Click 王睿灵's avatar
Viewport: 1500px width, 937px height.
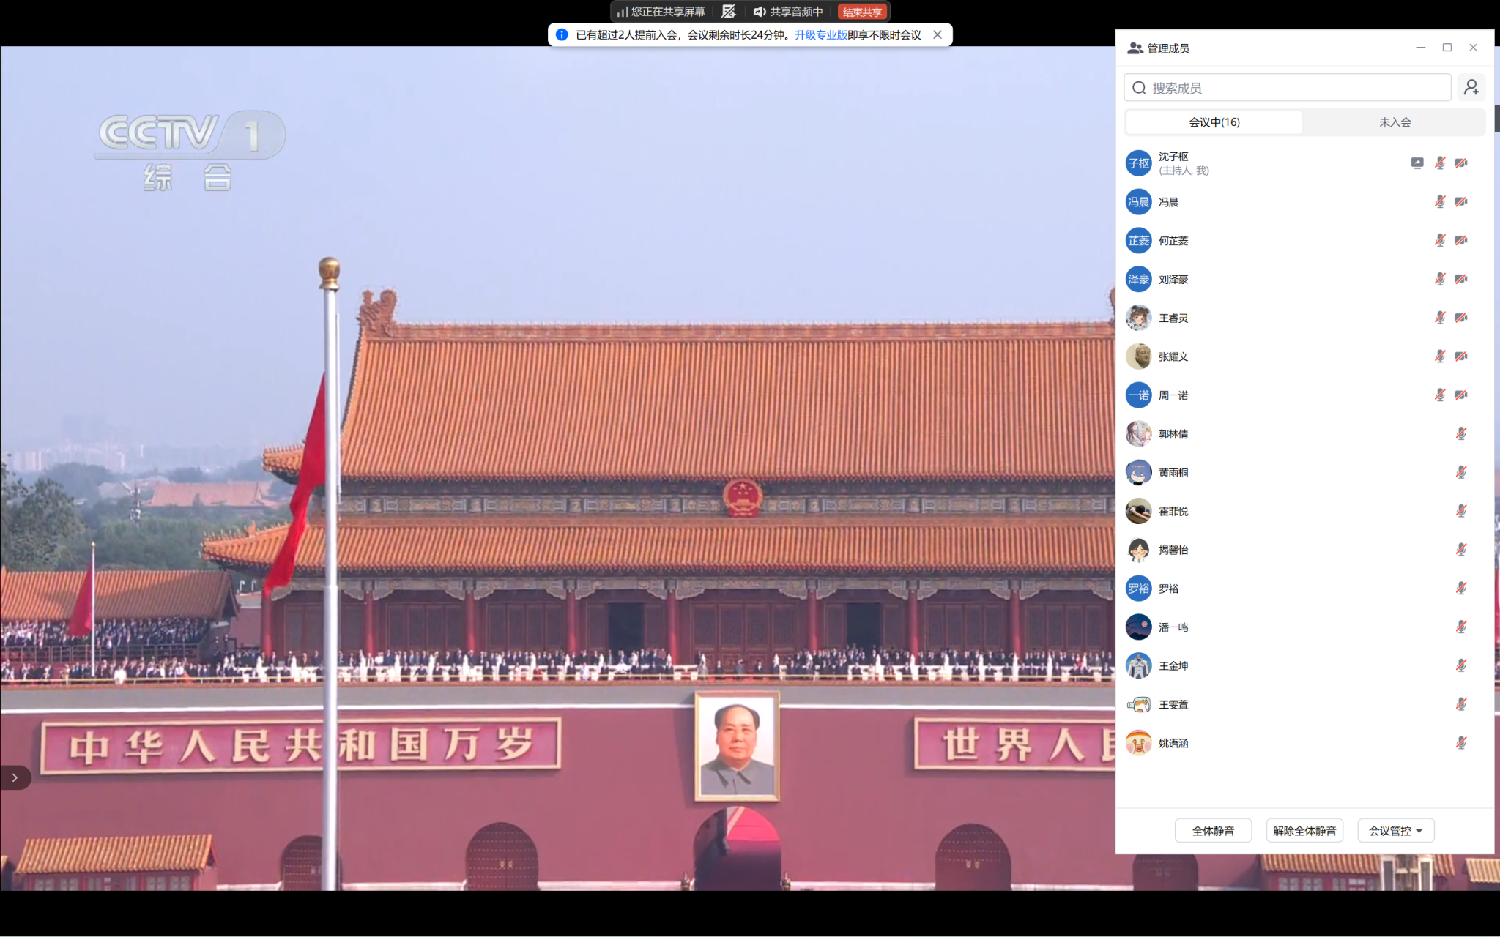pos(1138,318)
